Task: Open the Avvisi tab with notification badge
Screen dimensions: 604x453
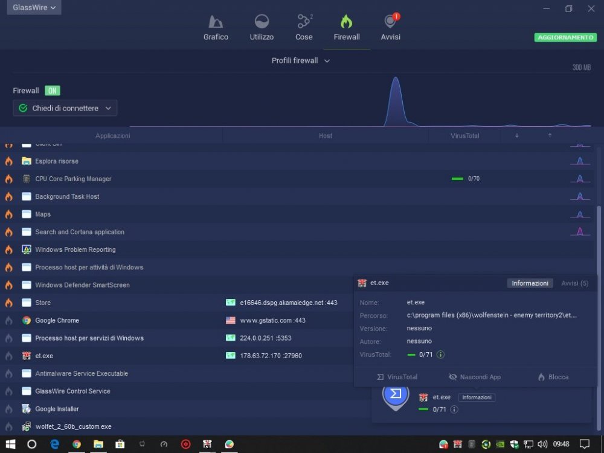Action: click(391, 28)
